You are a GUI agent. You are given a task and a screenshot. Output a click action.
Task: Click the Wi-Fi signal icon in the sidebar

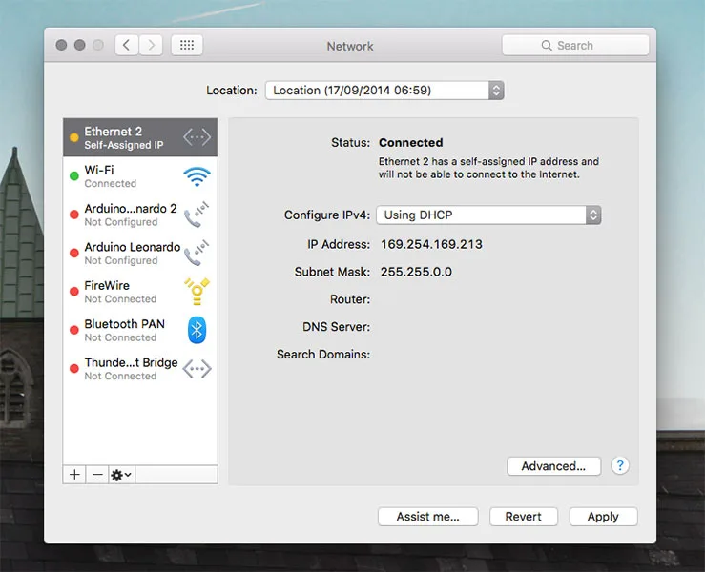(x=197, y=176)
